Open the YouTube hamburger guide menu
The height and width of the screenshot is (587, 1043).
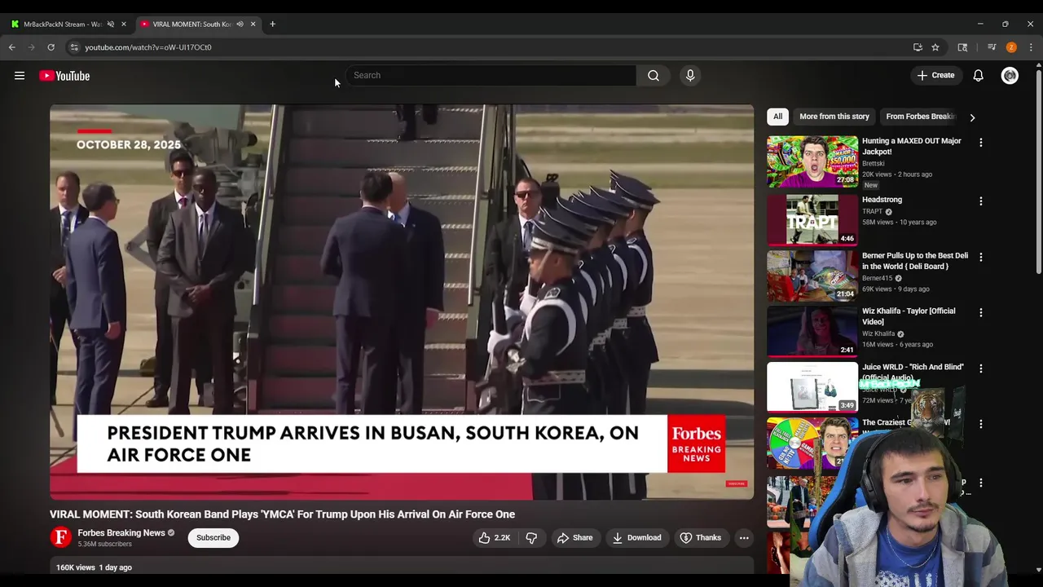tap(20, 76)
